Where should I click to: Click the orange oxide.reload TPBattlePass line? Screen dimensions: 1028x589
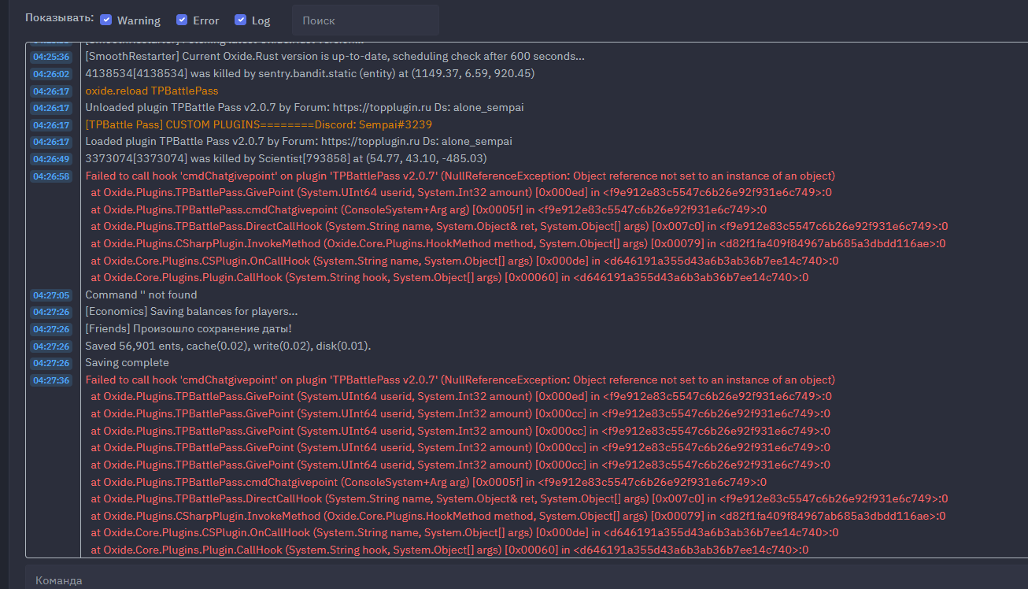point(152,91)
